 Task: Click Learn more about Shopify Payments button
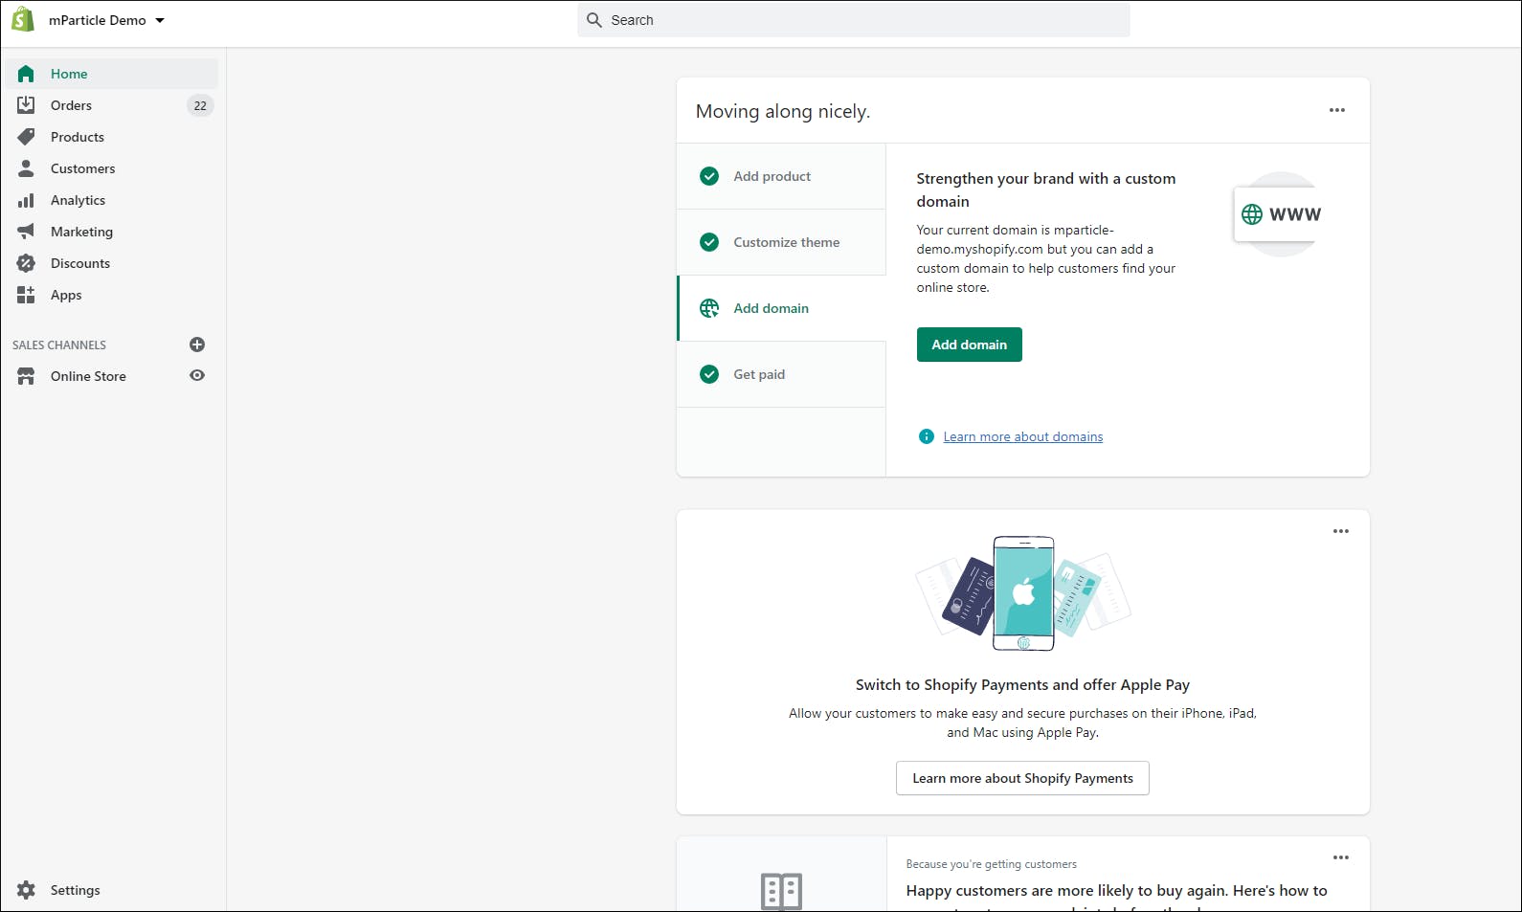point(1022,778)
